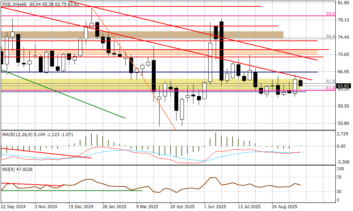The height and width of the screenshot is (211, 353).
Task: Click the 1 Jun 2025 date label
Action: coord(215,206)
